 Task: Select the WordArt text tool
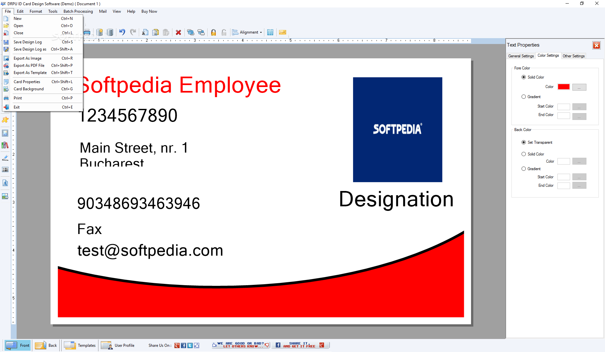(x=5, y=183)
